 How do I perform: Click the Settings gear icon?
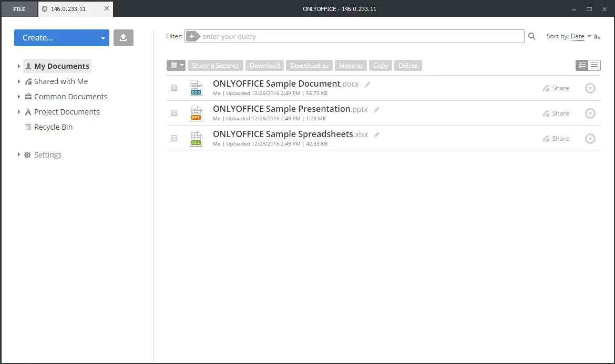(27, 155)
